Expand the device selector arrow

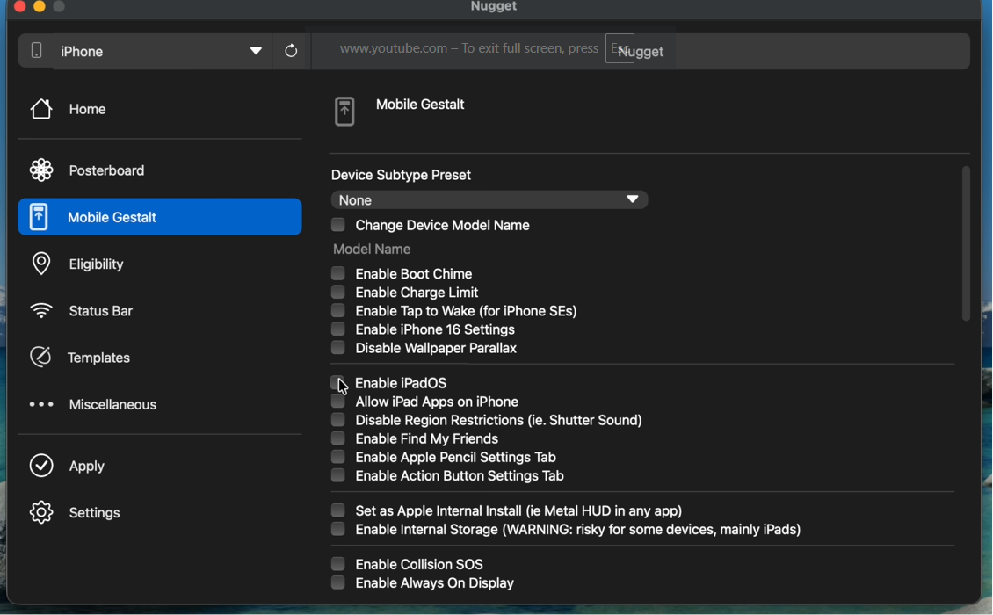point(256,51)
